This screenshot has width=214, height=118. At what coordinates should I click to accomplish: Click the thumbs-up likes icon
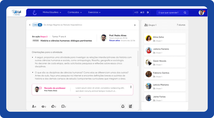[53, 107]
